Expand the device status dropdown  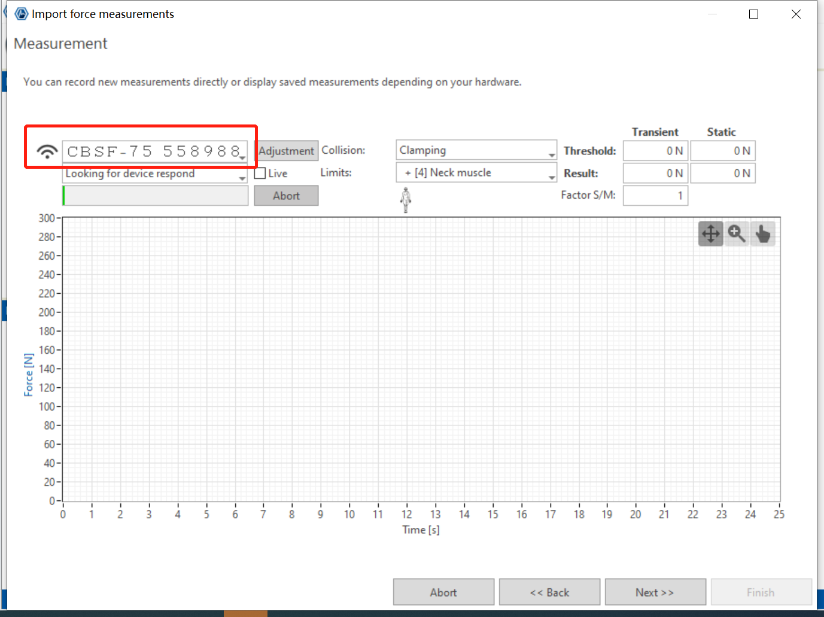point(242,178)
